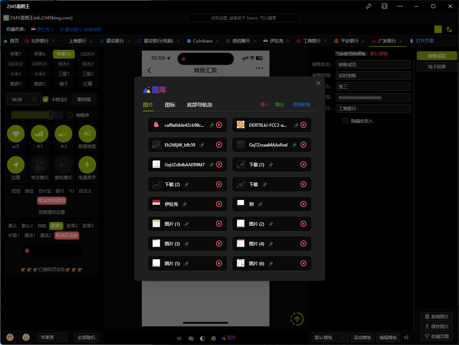Delete the 伊拉克 image from the gallery
This screenshot has width=459, height=345.
coord(219,204)
